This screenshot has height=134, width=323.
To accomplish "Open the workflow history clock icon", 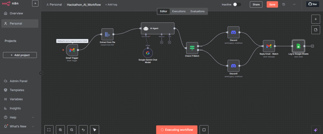I will click(x=284, y=4).
